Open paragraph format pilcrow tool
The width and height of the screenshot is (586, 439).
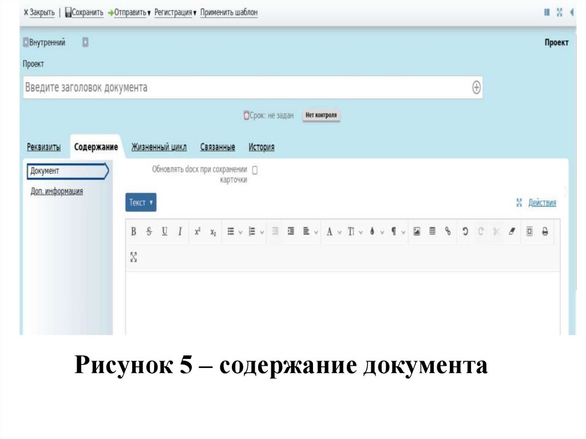394,231
